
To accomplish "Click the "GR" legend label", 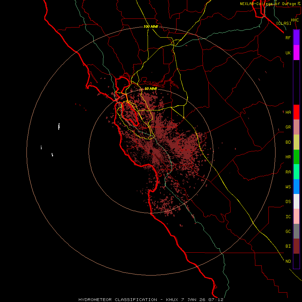I will [x=288, y=127].
